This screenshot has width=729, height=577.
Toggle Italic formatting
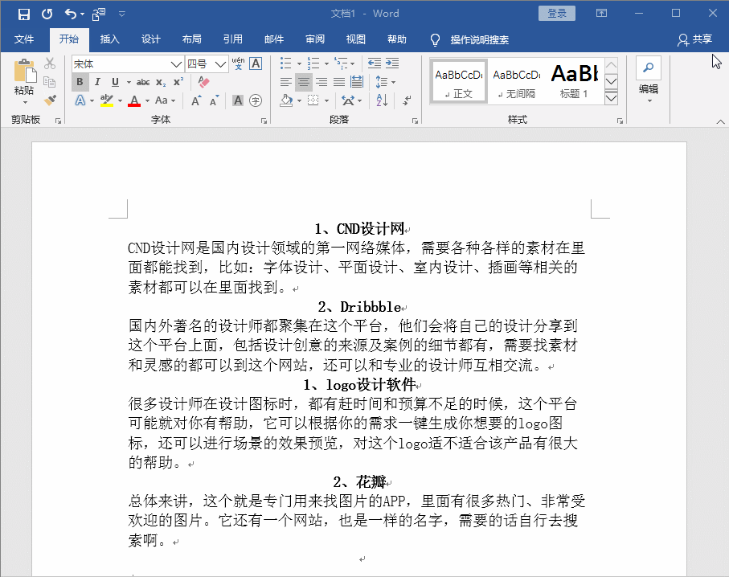[97, 82]
